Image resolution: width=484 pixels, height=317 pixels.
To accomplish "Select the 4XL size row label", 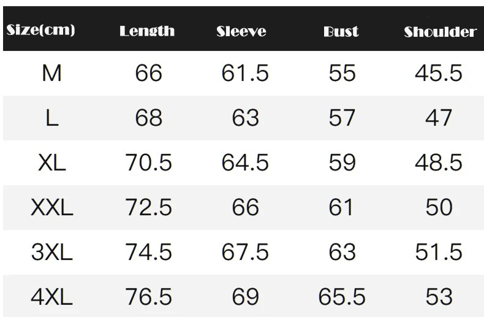I will [x=51, y=297].
